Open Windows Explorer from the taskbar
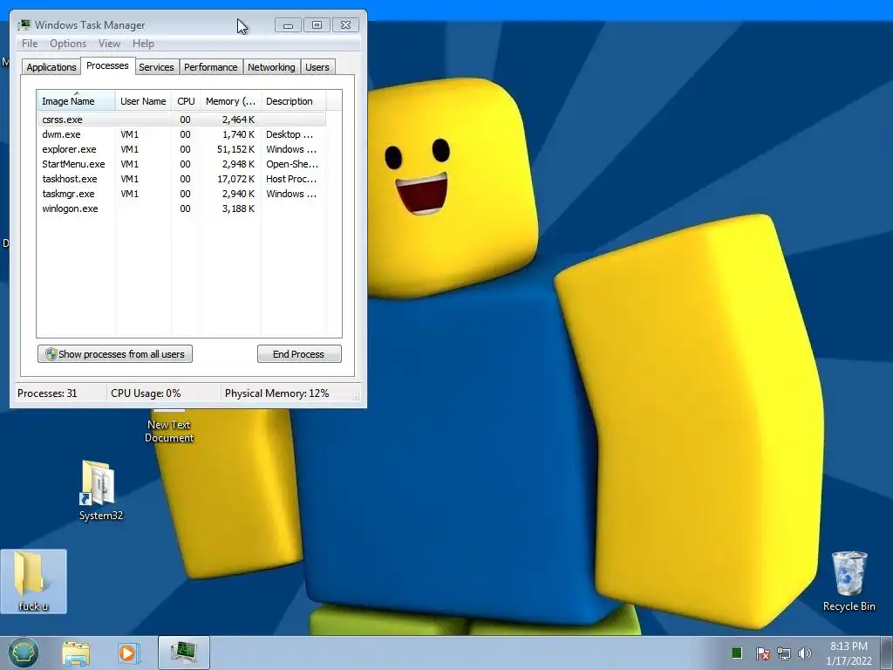Screen dimensions: 893x670 point(76,653)
